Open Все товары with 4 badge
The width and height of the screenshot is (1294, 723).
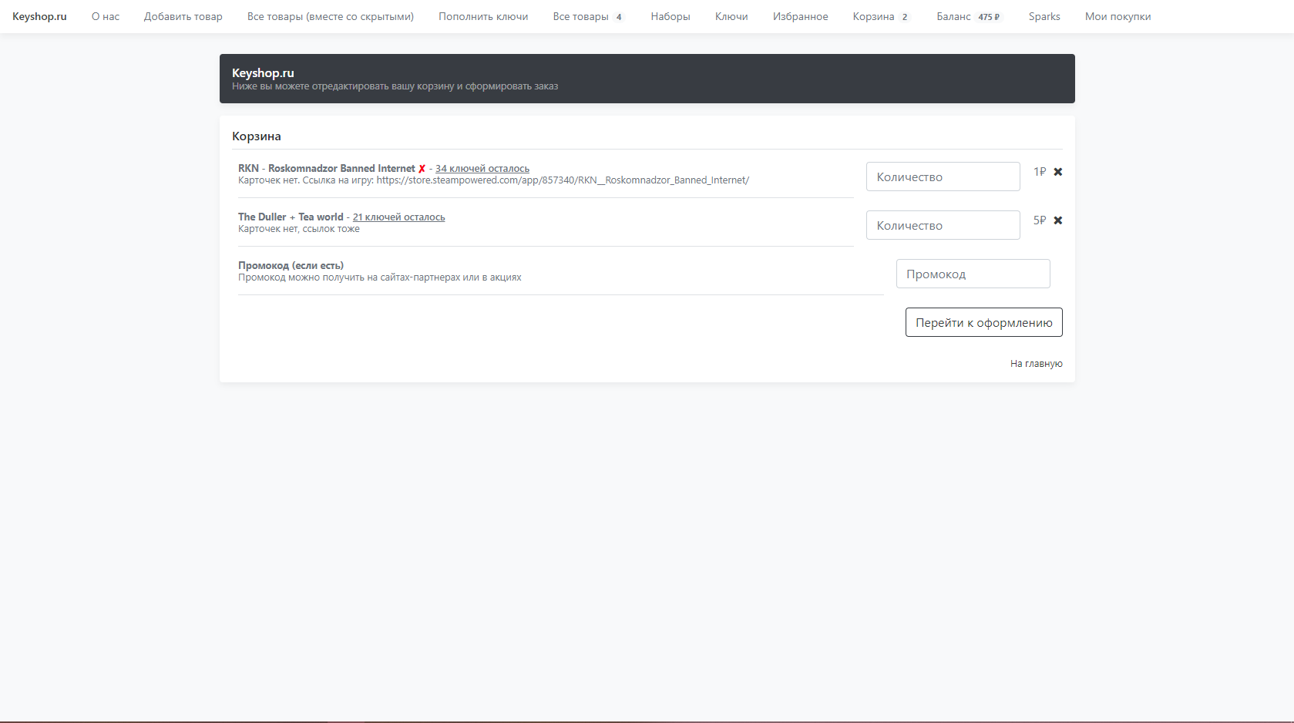[587, 16]
